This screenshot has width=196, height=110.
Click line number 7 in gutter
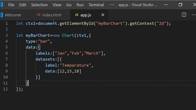pyautogui.click(x=6, y=59)
